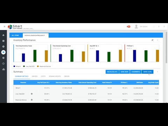Toggle visibility of Maximize Service scenario row
This screenshot has width=168, height=126.
click(x=31, y=100)
